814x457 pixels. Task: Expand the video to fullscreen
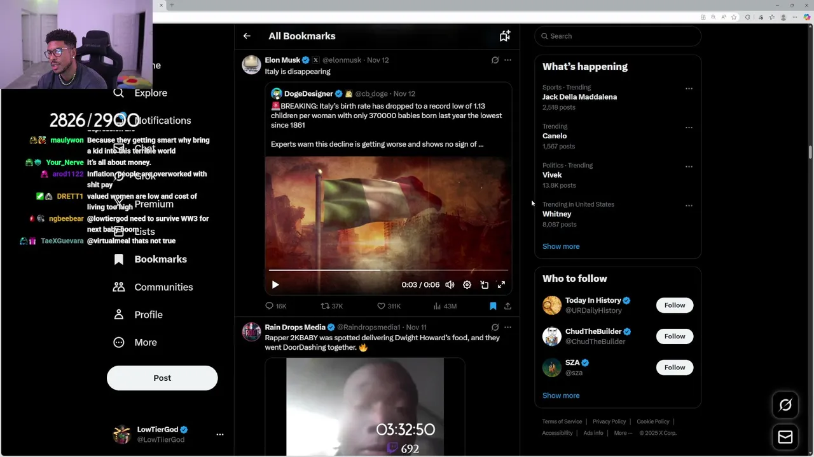coord(501,285)
